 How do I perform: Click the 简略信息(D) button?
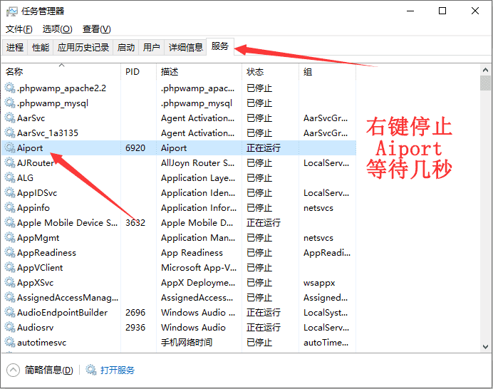tap(48, 370)
